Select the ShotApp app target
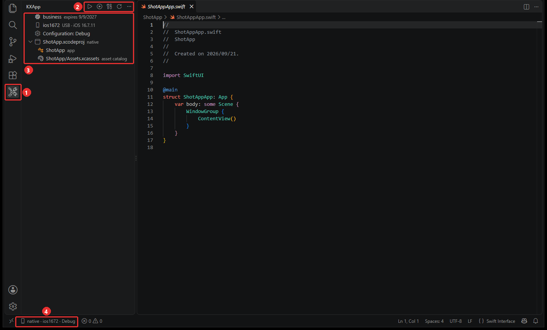The image size is (547, 330). (79, 50)
